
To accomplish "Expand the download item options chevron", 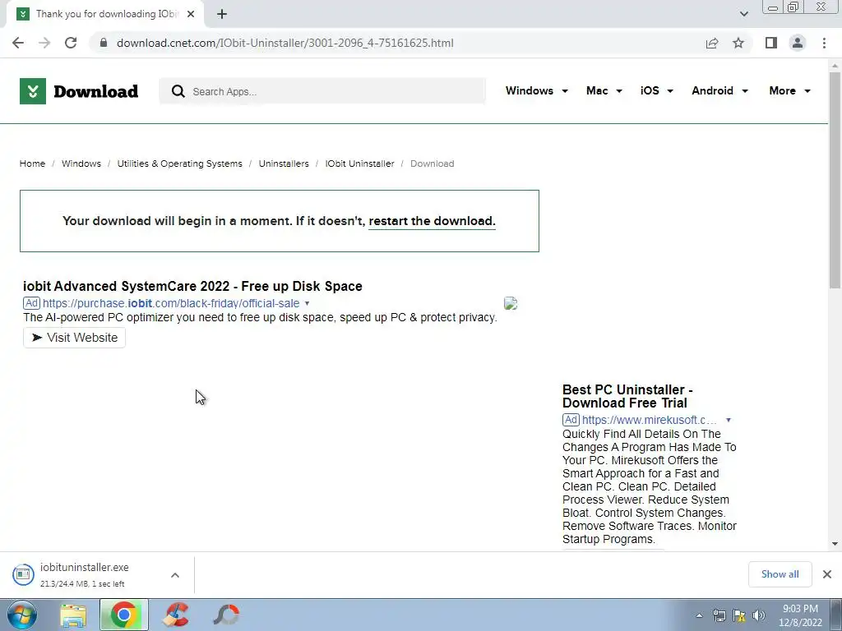I will (x=175, y=575).
